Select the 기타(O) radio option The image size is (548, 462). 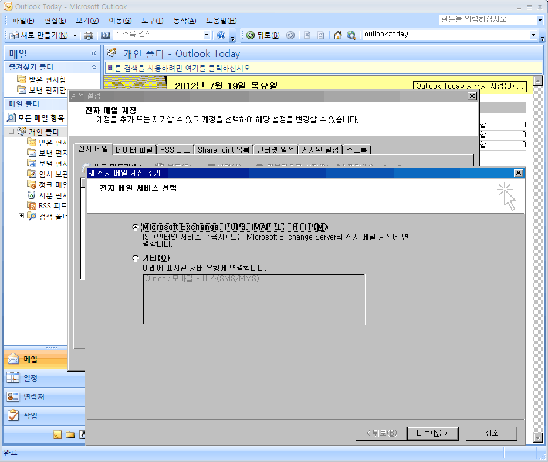click(x=136, y=258)
